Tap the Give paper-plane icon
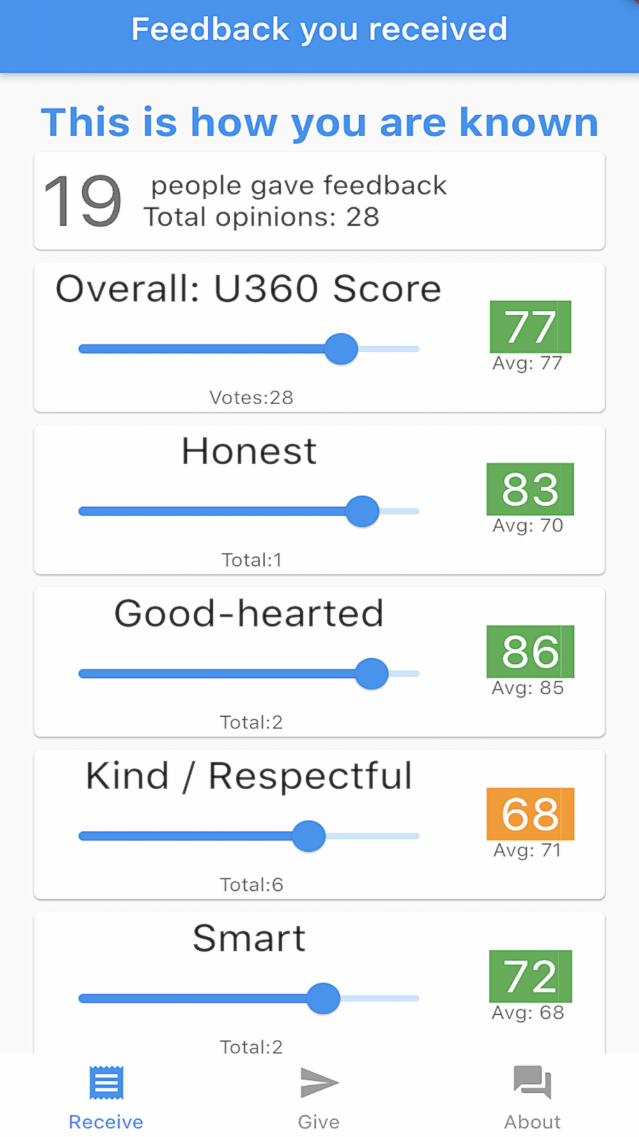Image resolution: width=639 pixels, height=1137 pixels. point(319,1083)
